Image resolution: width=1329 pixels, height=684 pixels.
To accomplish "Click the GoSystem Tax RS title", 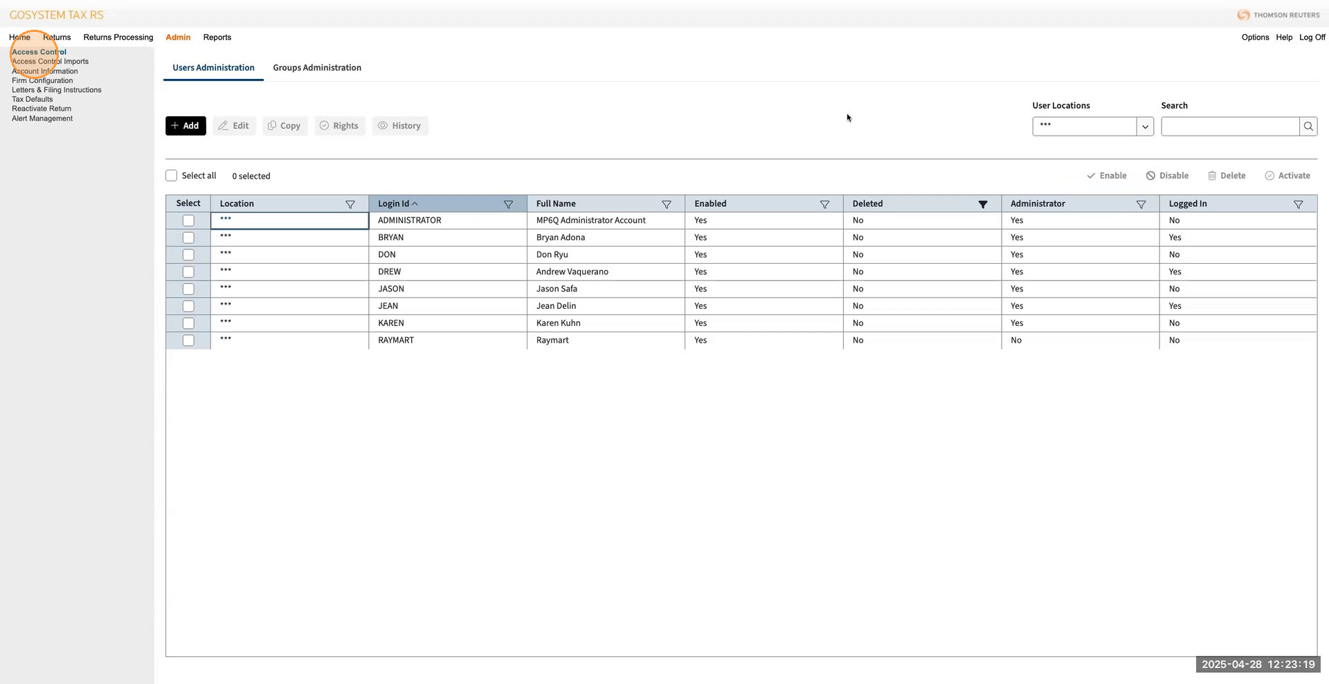I will pos(56,15).
